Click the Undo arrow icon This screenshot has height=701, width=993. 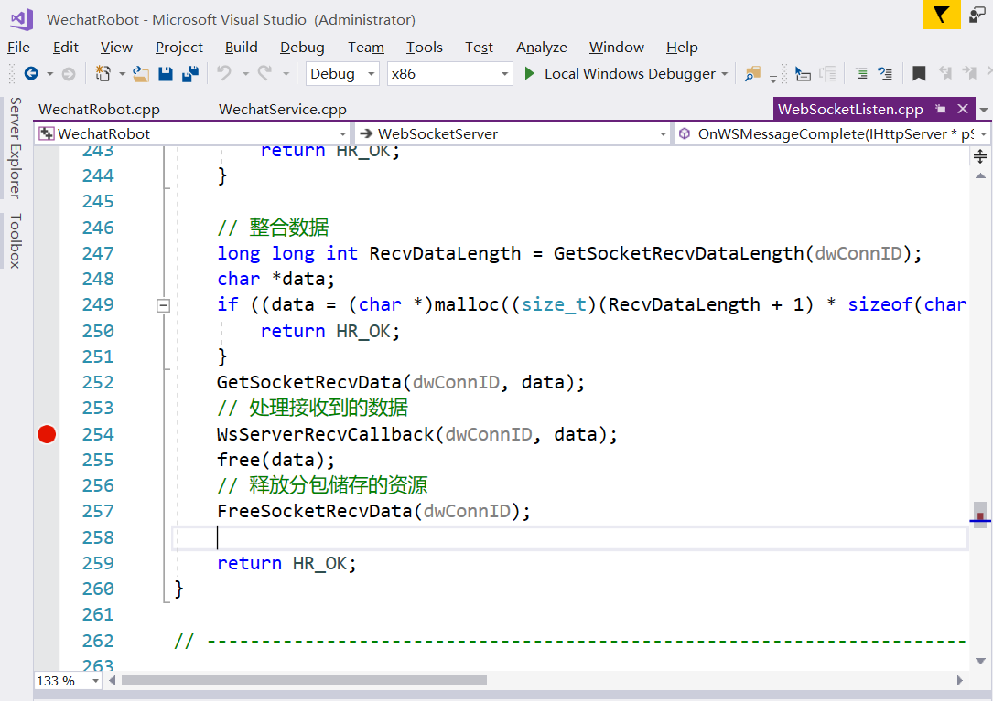tap(224, 73)
